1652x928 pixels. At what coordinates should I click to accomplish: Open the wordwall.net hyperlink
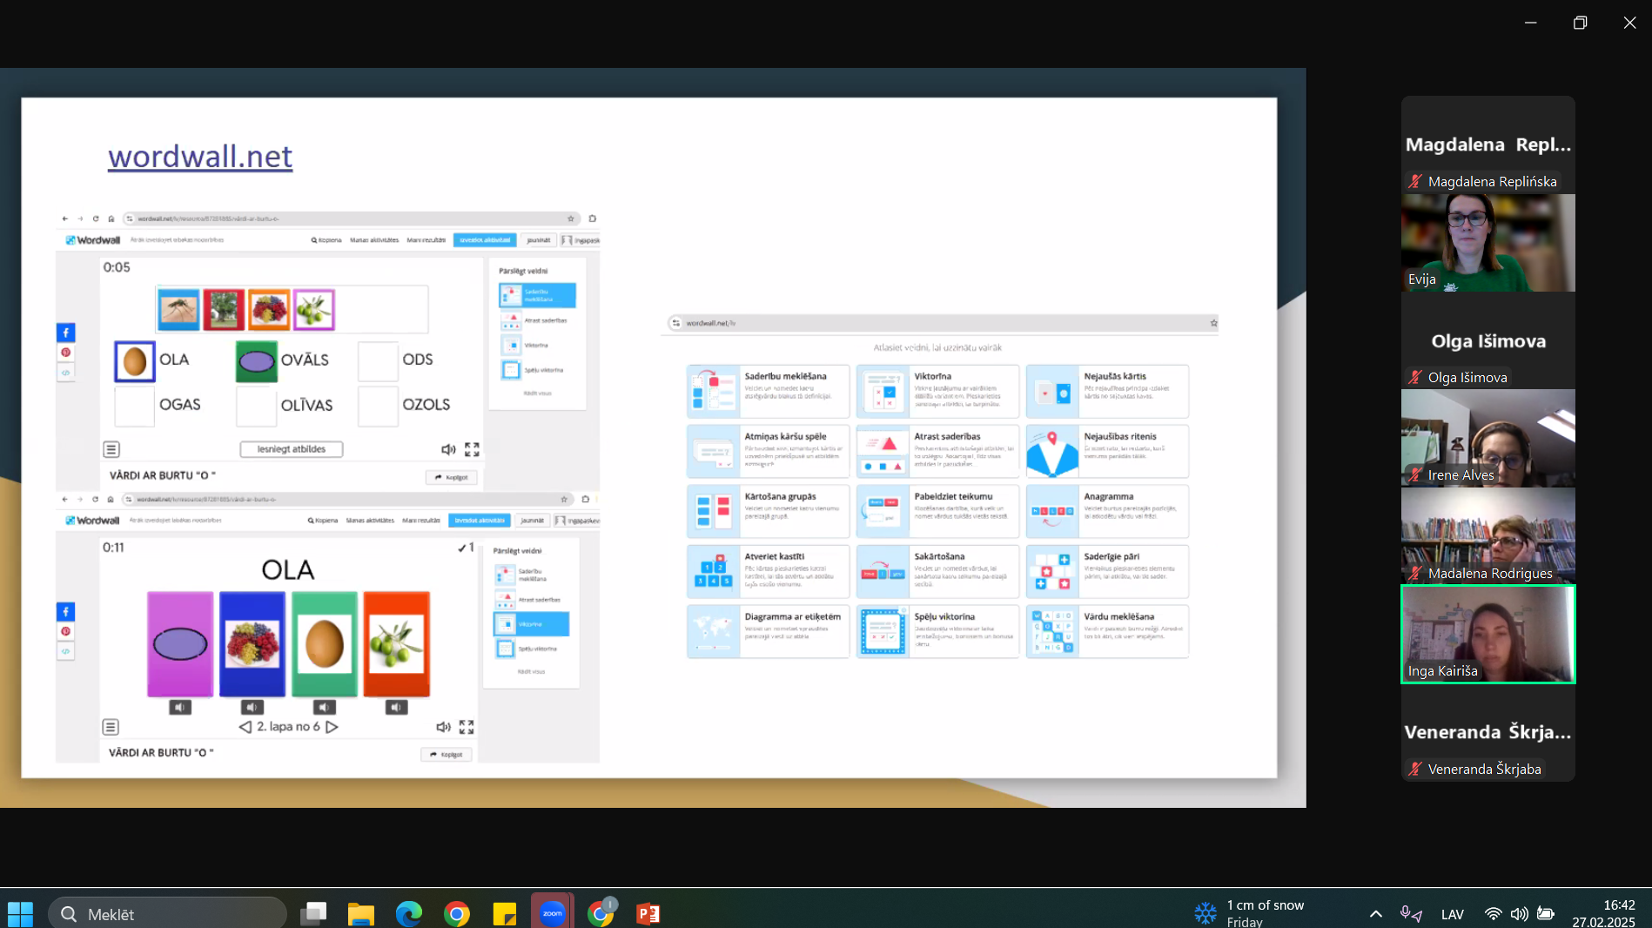coord(200,157)
